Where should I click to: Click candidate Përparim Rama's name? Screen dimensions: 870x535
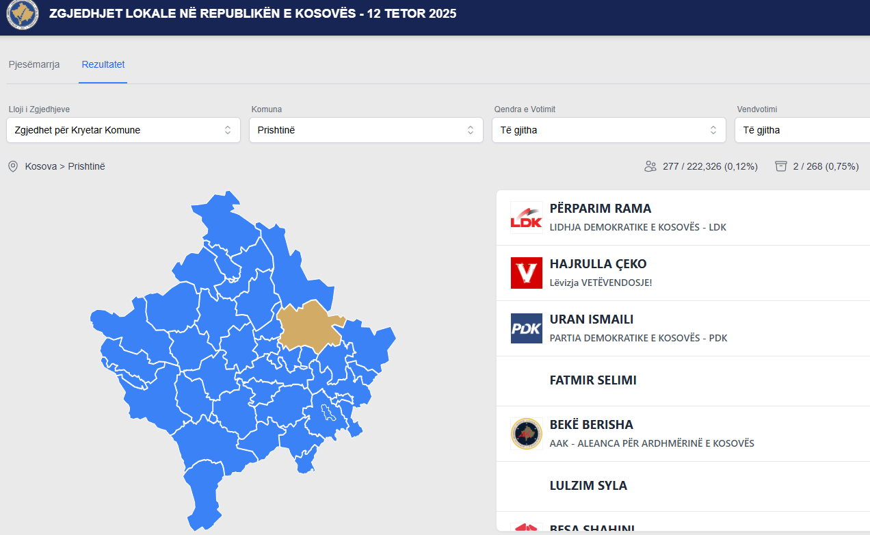(x=600, y=209)
